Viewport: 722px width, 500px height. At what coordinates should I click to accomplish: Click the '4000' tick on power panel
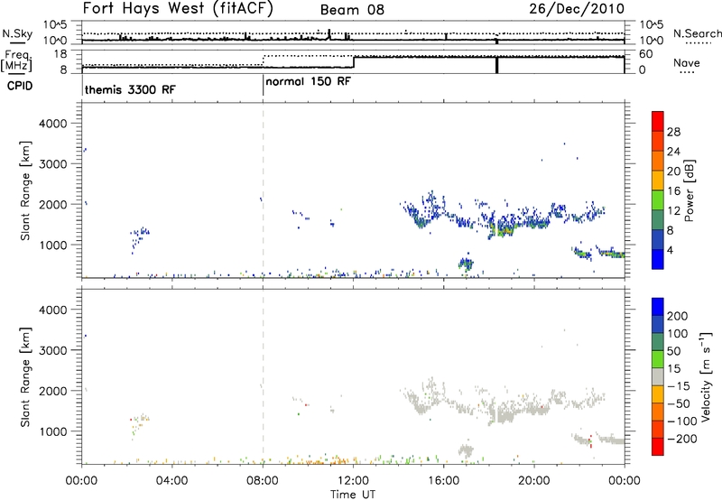tap(53, 124)
